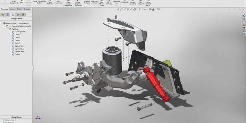
Task: Switch to the Sketch tab
Action: click(19, 9)
